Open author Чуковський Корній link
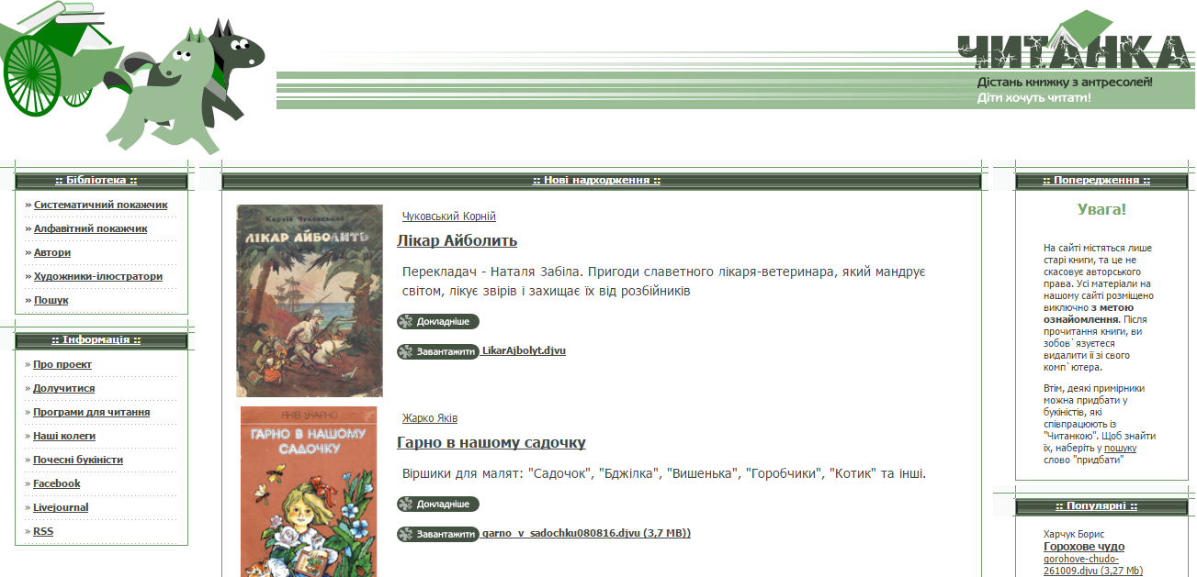The height and width of the screenshot is (577, 1197). [x=449, y=216]
